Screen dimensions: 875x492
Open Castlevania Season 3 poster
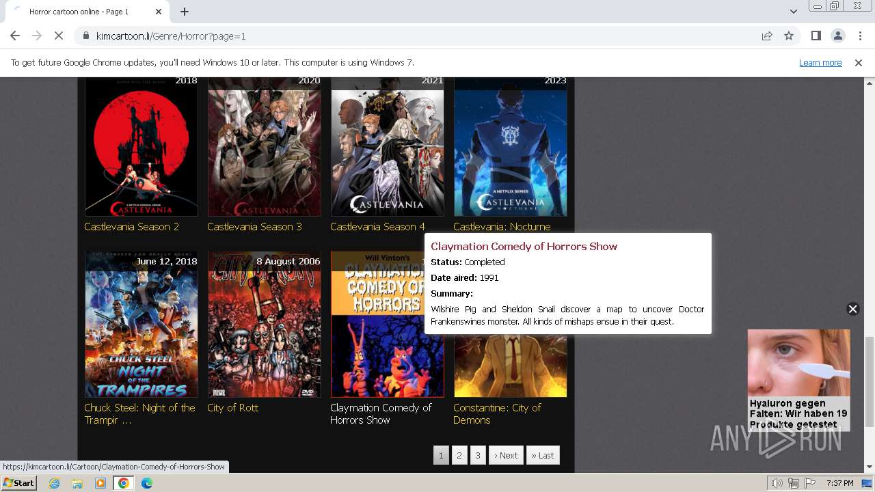pos(265,146)
